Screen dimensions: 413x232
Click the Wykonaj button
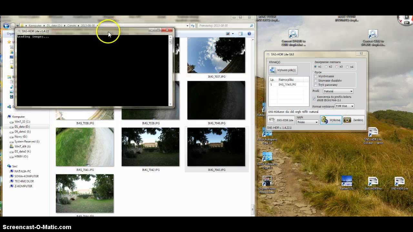331,120
